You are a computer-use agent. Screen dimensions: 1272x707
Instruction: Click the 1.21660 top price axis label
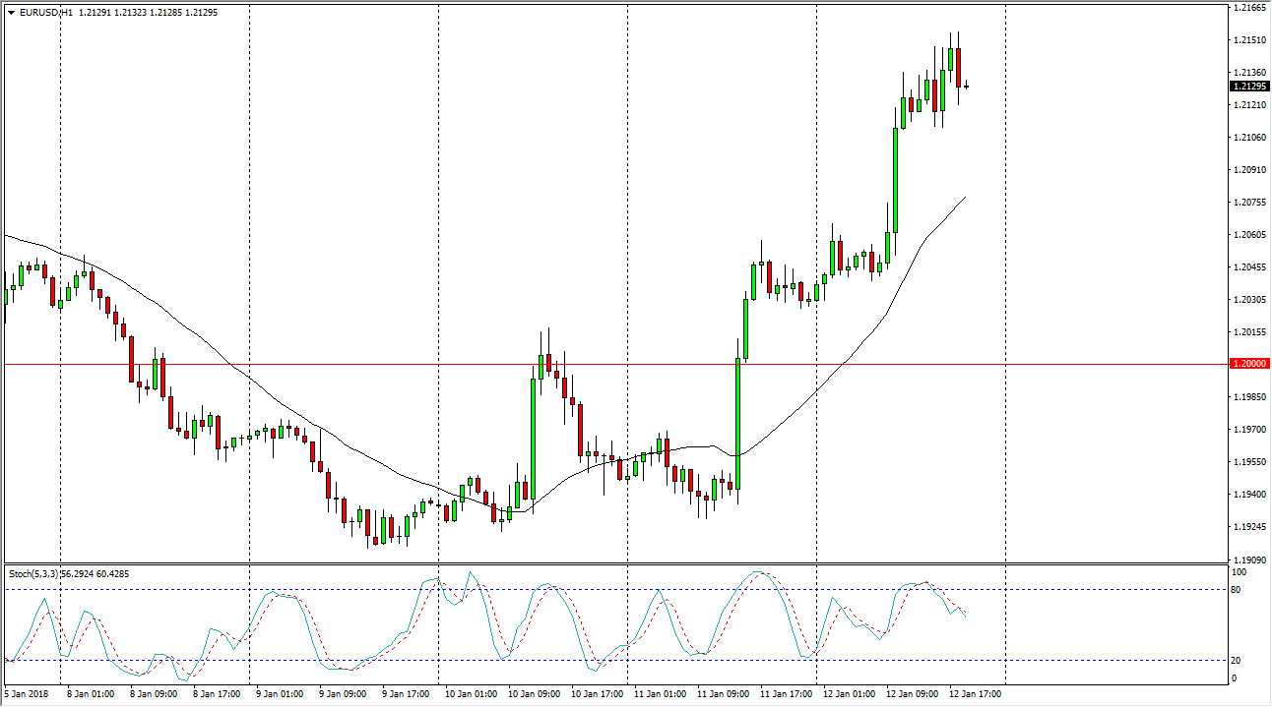(1249, 8)
